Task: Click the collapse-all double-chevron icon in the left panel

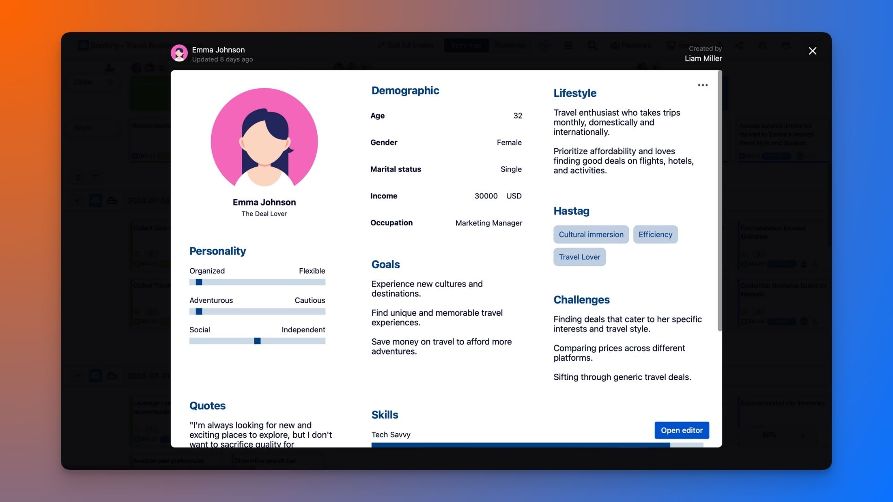Action: coord(78,177)
